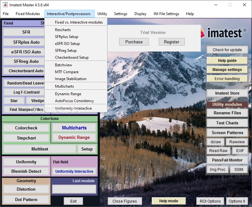The height and width of the screenshot is (207, 252).
Task: Choose eSFR ISO Setup menu entry
Action: tap(76, 44)
